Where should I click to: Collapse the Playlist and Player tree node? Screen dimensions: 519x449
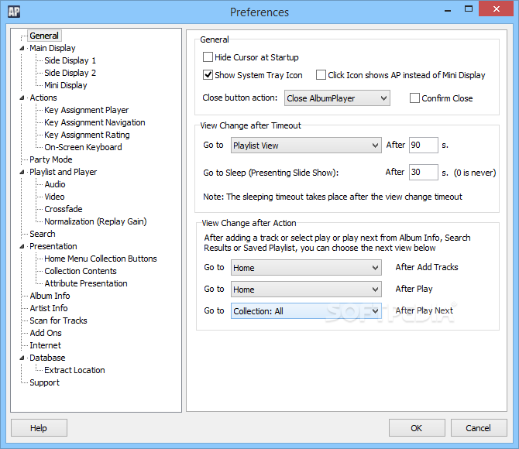pyautogui.click(x=22, y=172)
